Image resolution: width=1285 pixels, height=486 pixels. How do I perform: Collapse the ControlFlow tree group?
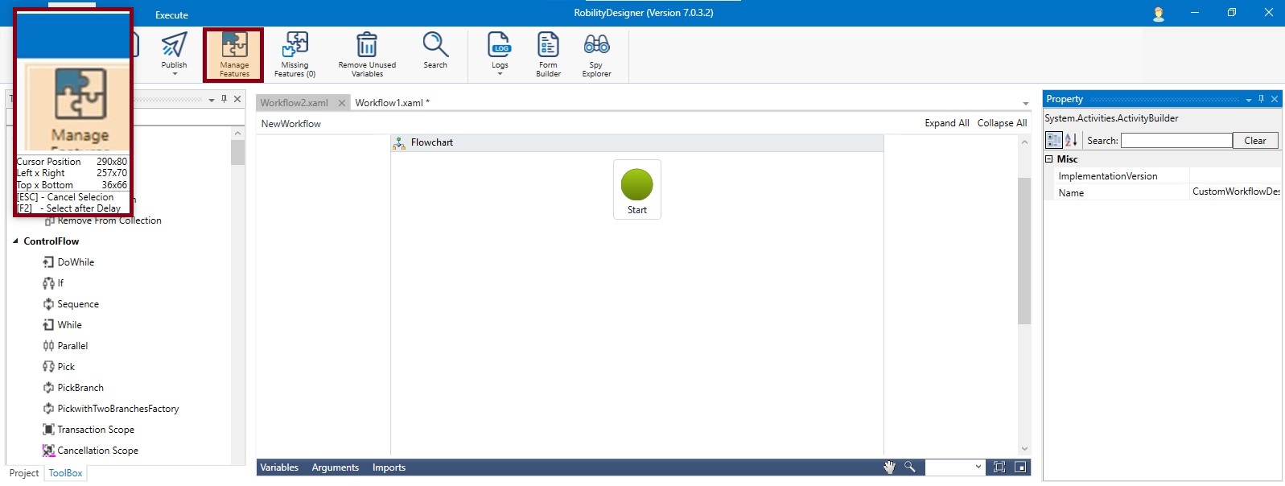(x=15, y=241)
